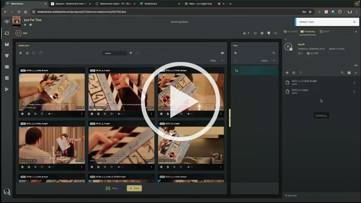Favorite the SC21_3_2 CAM_A.mp4 clip with heart
The width and height of the screenshot is (361, 203).
[x=42, y=167]
